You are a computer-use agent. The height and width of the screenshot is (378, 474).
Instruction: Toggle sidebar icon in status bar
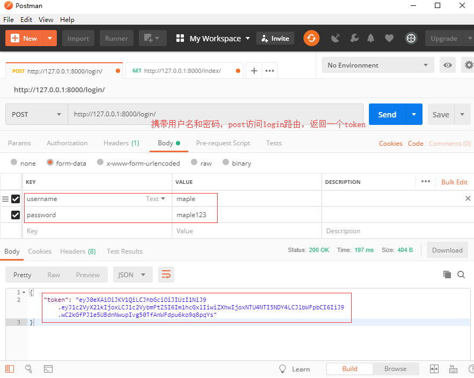(x=10, y=369)
